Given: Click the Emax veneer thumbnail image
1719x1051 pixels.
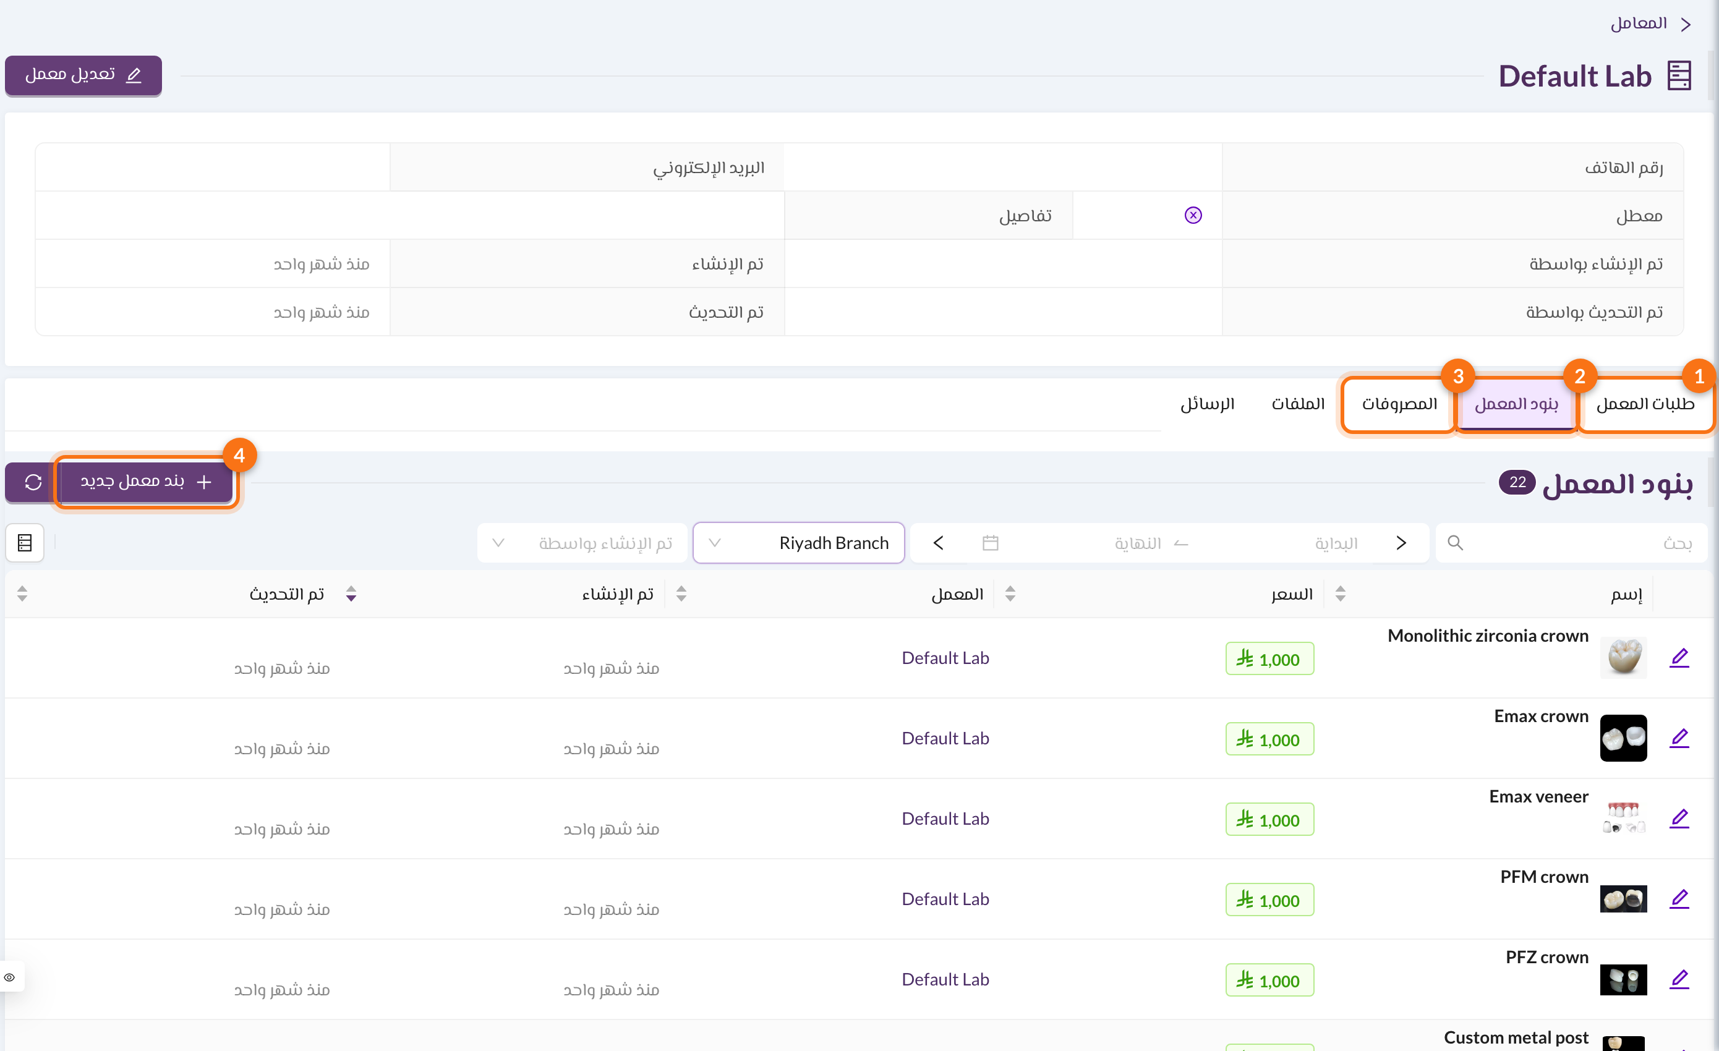Looking at the screenshot, I should (1623, 818).
